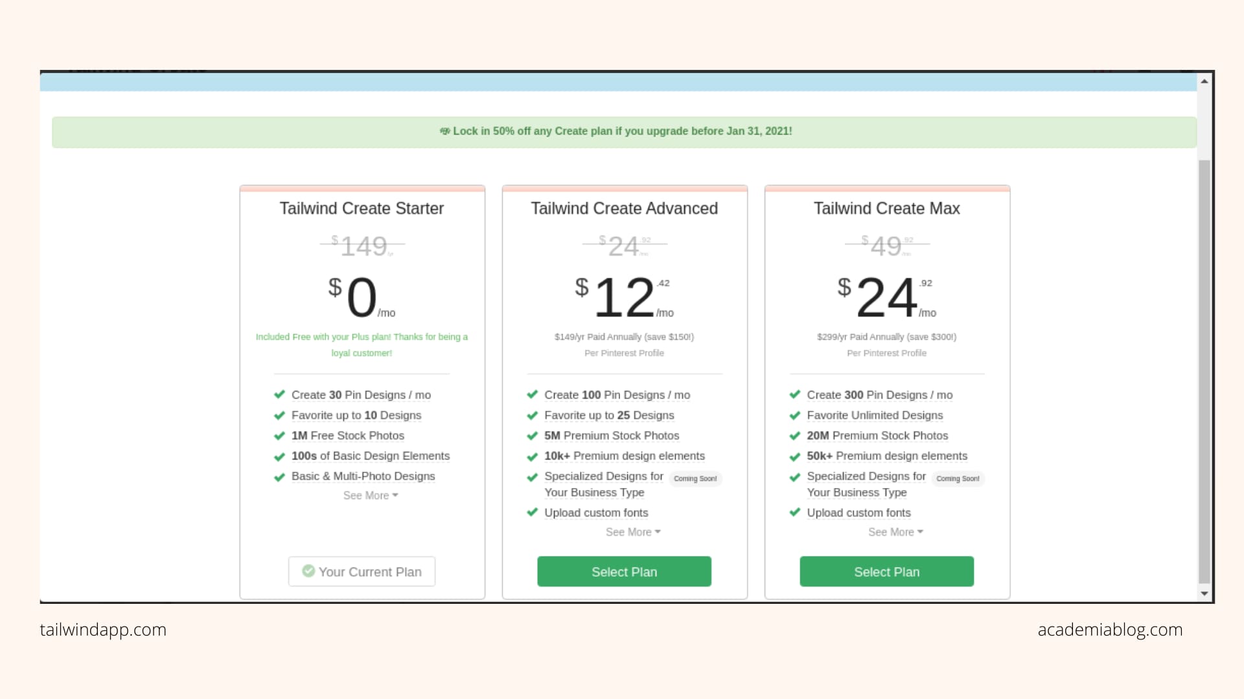This screenshot has width=1244, height=699.
Task: Click '100s of Basic Design Elements' text
Action: coord(371,456)
